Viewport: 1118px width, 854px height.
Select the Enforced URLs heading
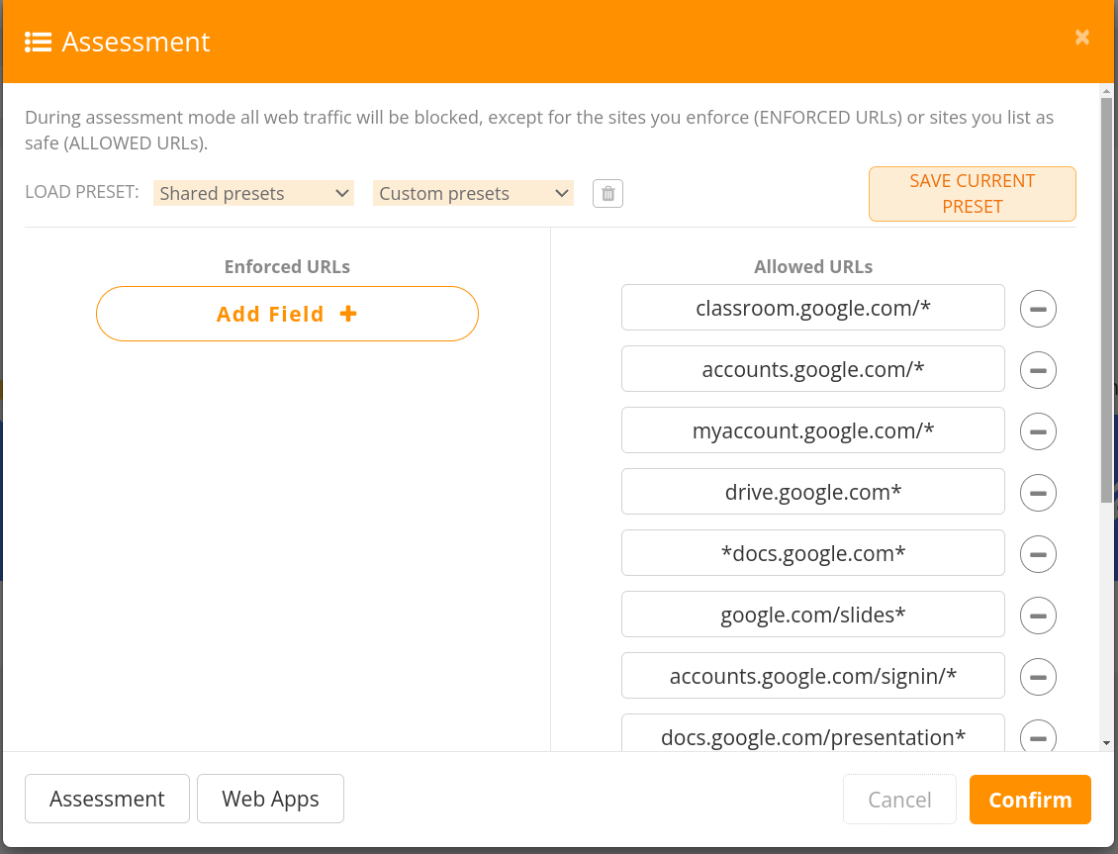(287, 266)
